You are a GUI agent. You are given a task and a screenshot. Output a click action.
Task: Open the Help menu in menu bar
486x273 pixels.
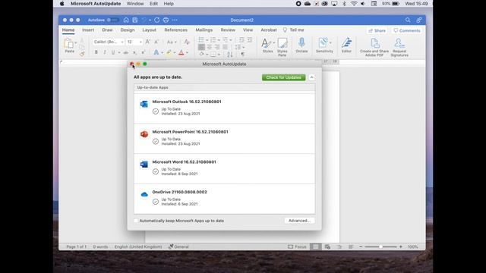(x=169, y=4)
